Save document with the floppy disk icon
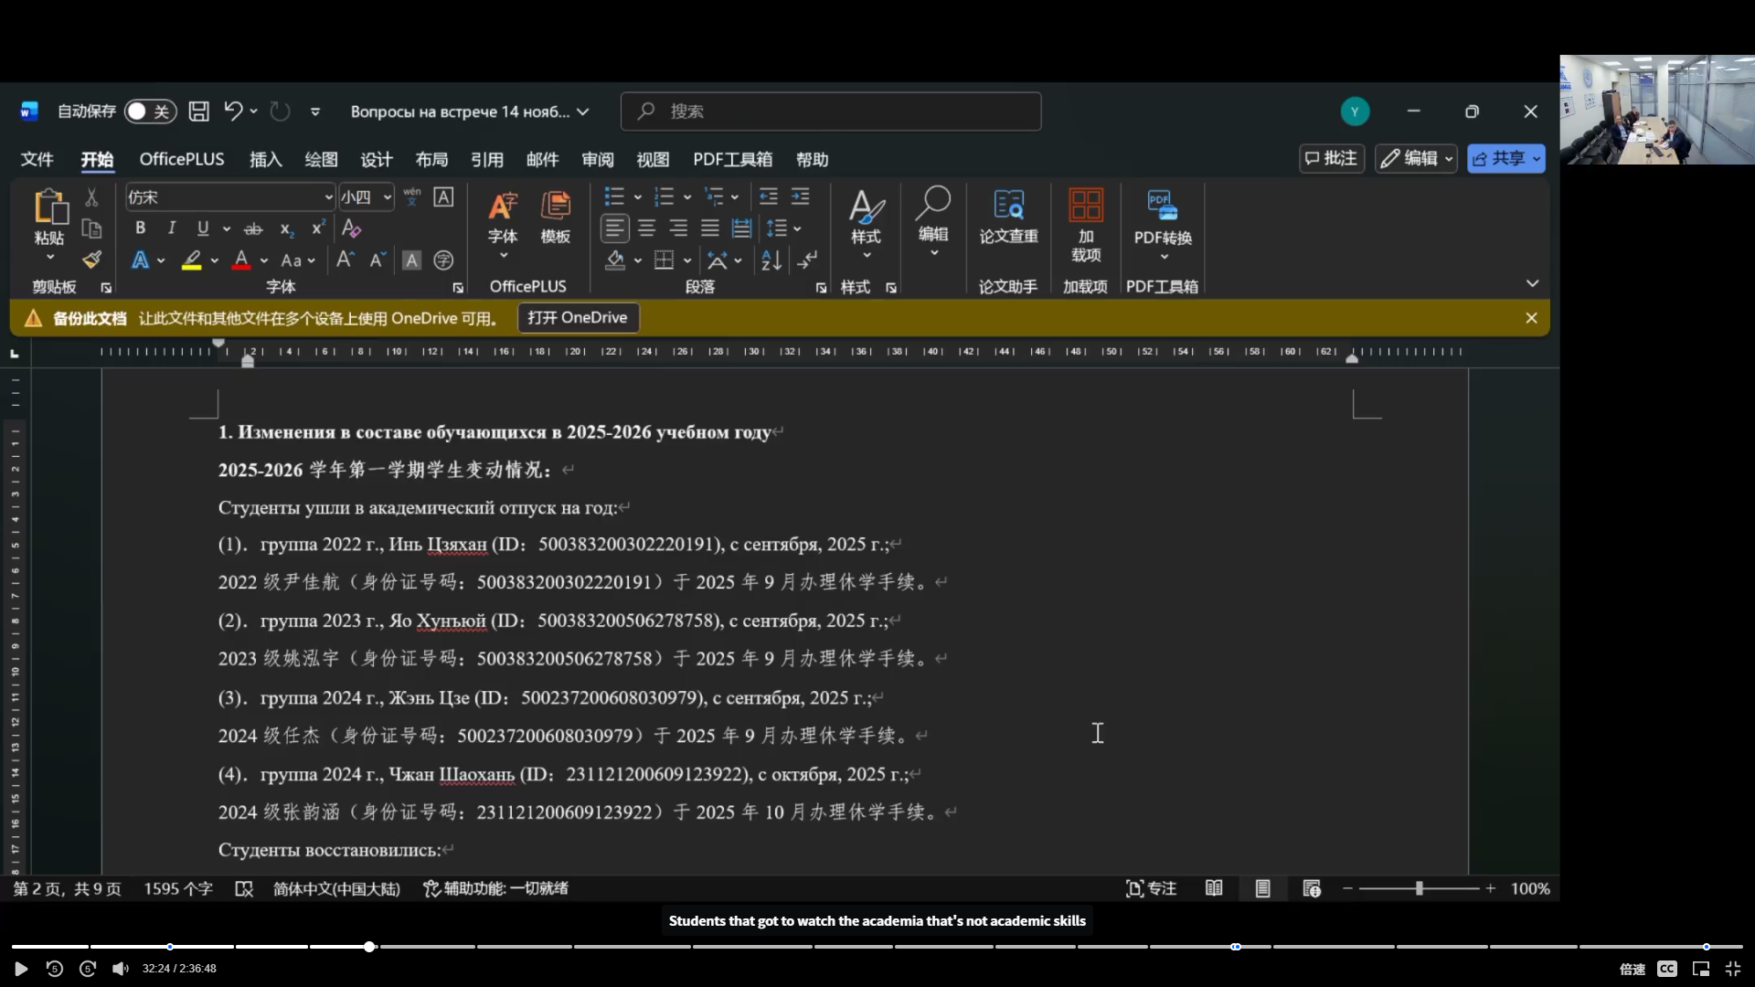Screen dimensions: 1755x987 point(198,111)
